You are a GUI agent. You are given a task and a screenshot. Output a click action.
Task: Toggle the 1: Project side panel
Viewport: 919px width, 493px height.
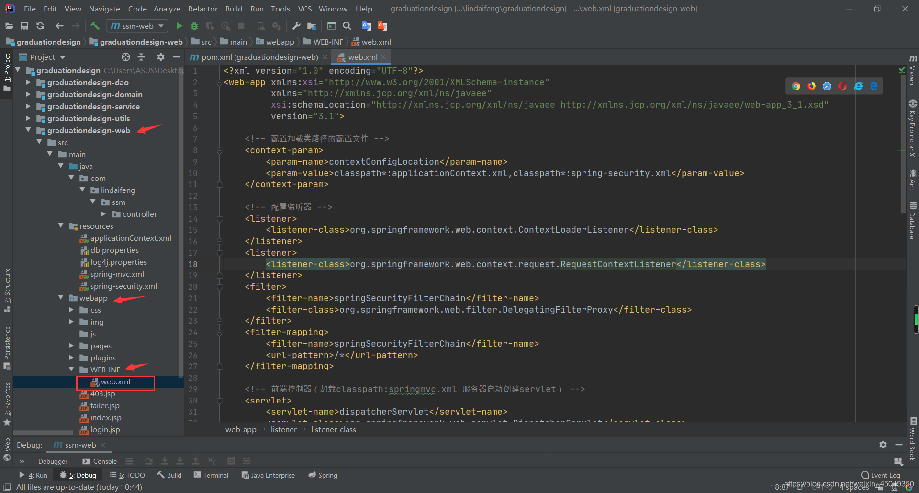(7, 73)
